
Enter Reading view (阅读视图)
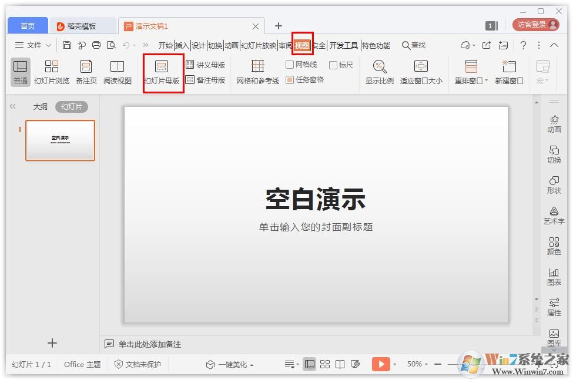click(x=117, y=72)
